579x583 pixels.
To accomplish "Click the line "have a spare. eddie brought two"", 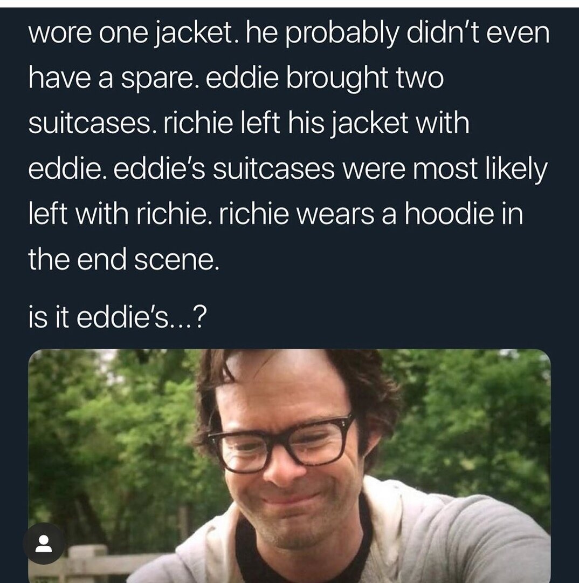I will click(x=236, y=78).
